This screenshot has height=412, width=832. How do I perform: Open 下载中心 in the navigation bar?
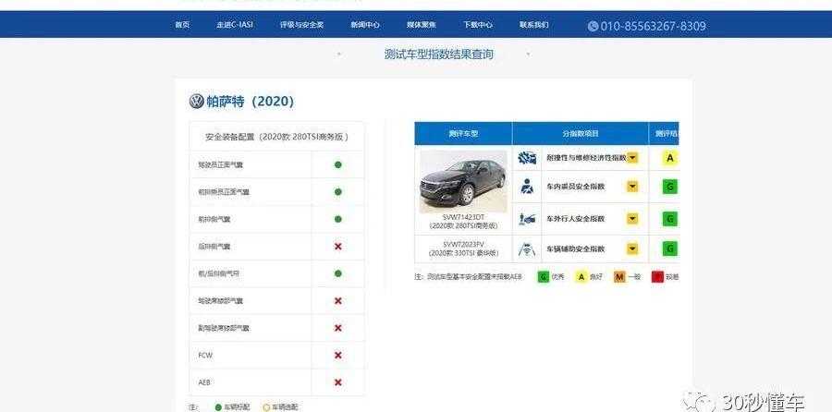(x=478, y=25)
